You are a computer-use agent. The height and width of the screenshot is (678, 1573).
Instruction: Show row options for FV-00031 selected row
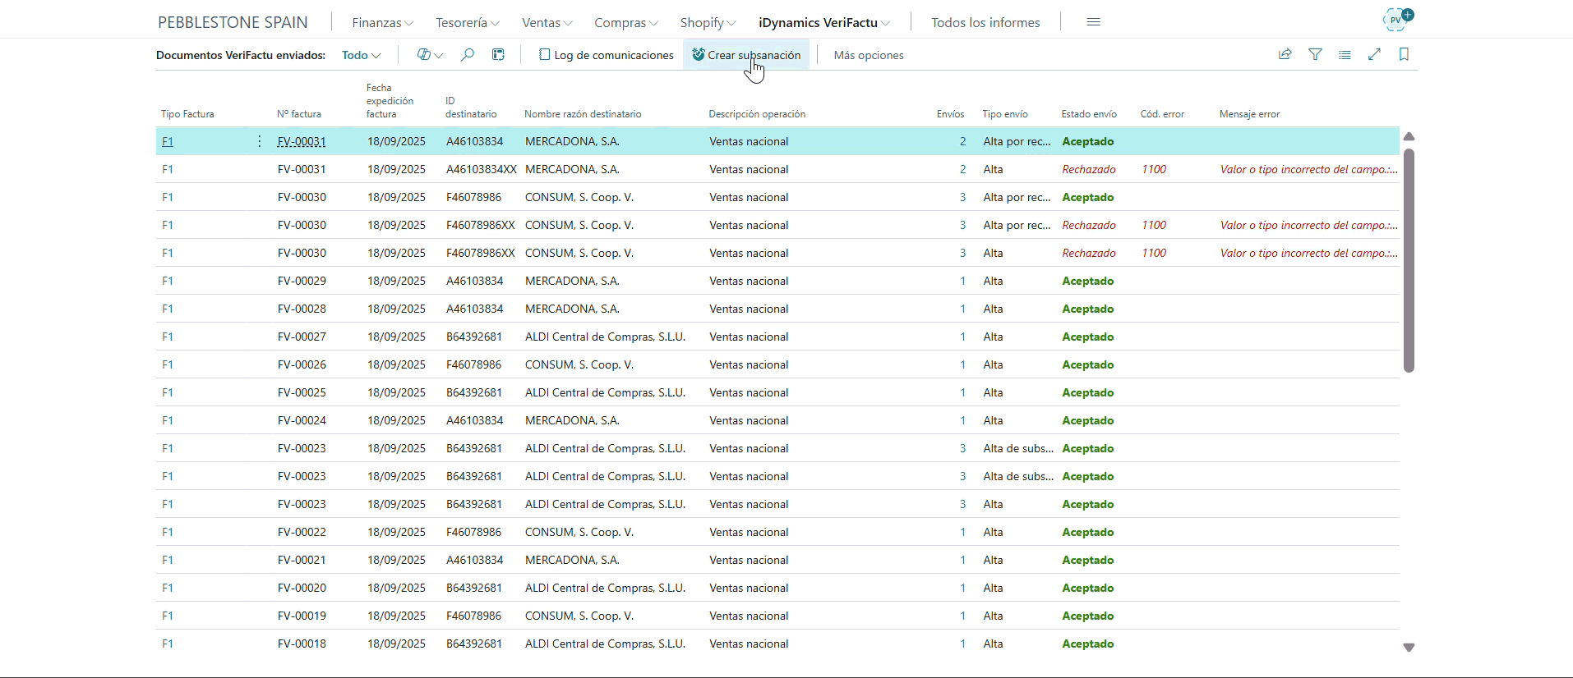click(x=260, y=141)
